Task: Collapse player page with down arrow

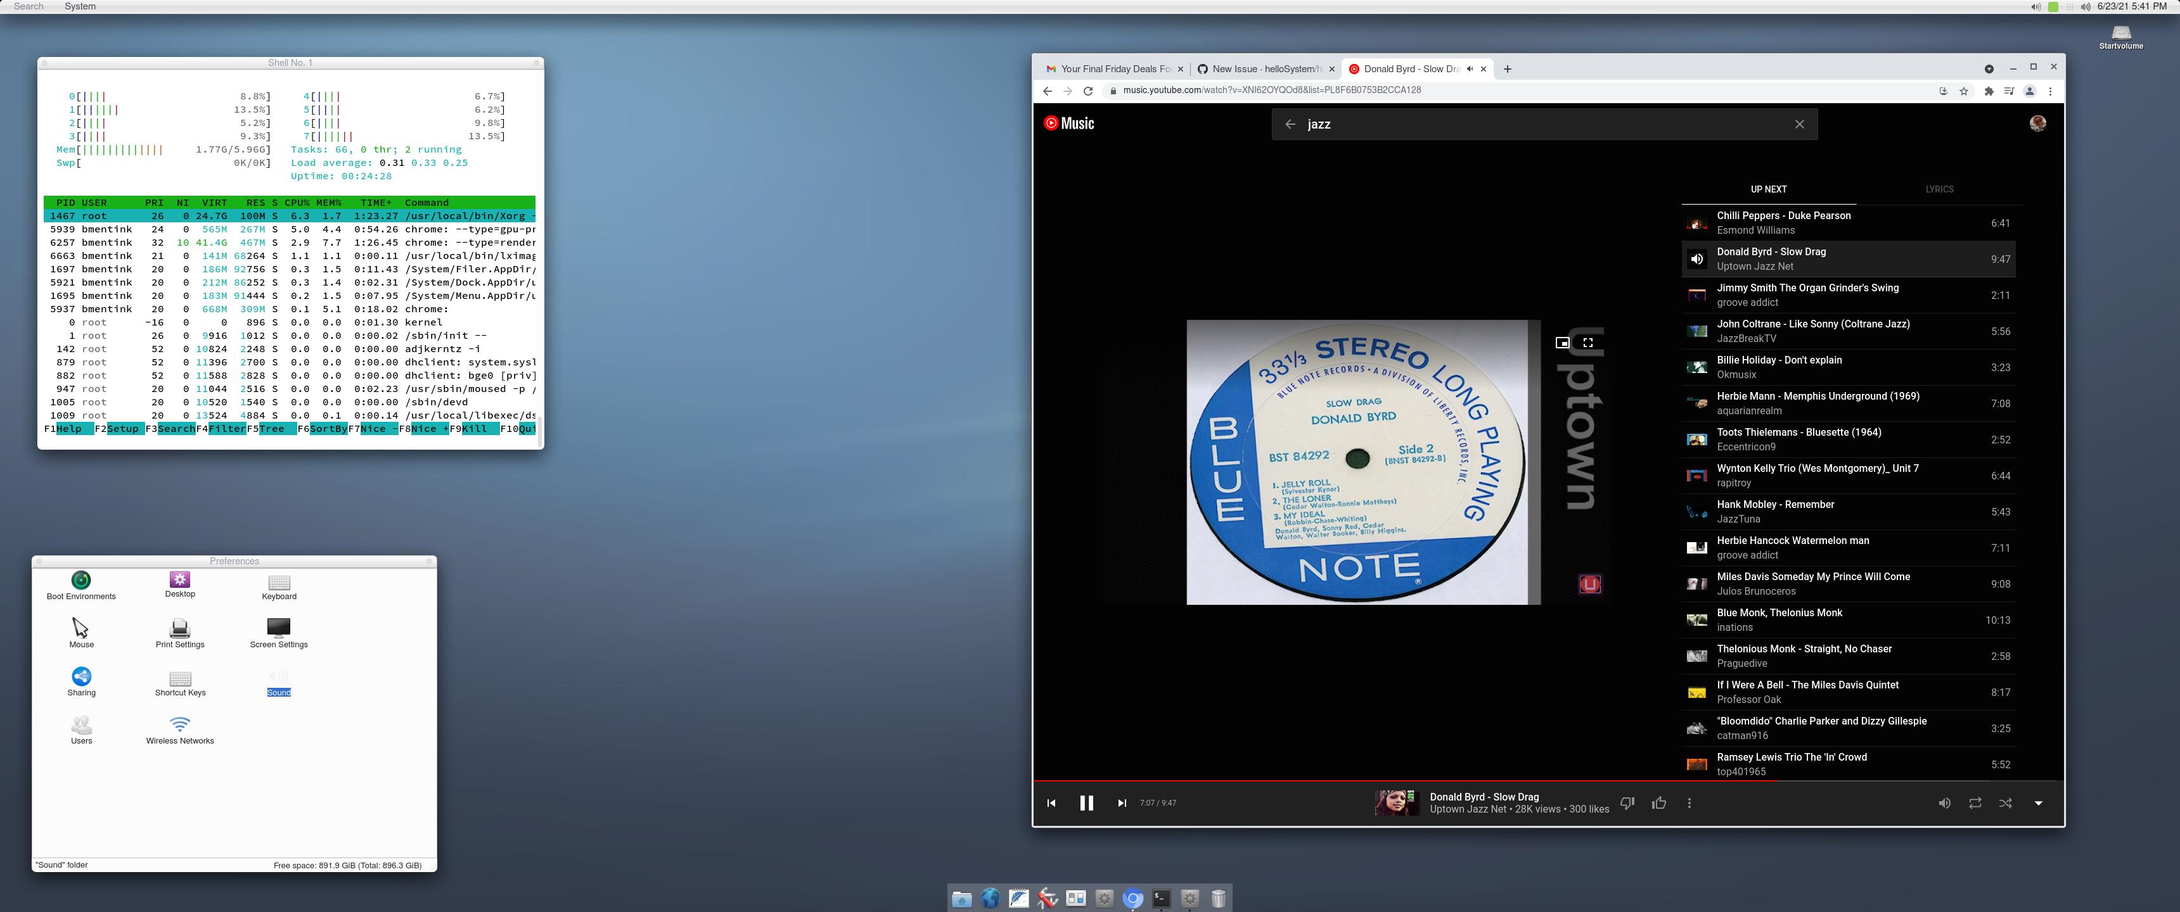Action: coord(2038,803)
